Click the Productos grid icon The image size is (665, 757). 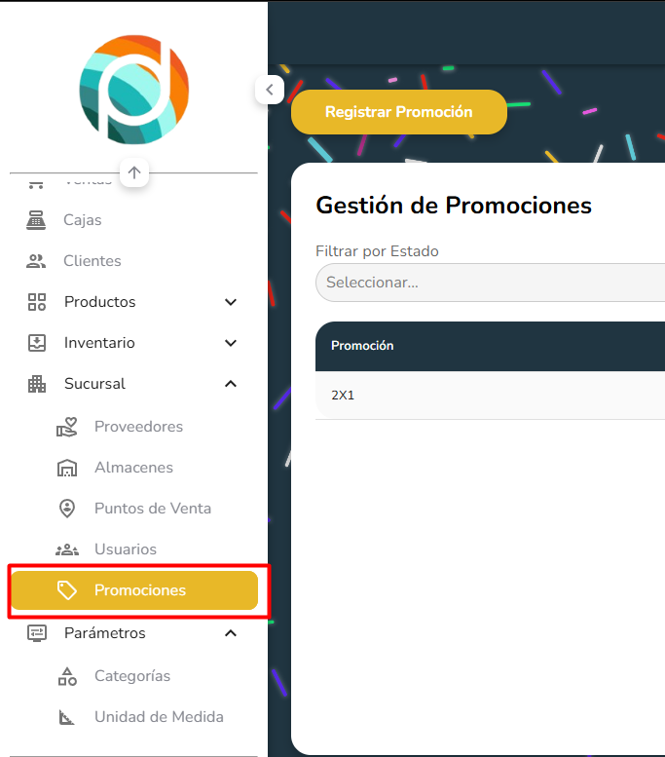(x=36, y=302)
